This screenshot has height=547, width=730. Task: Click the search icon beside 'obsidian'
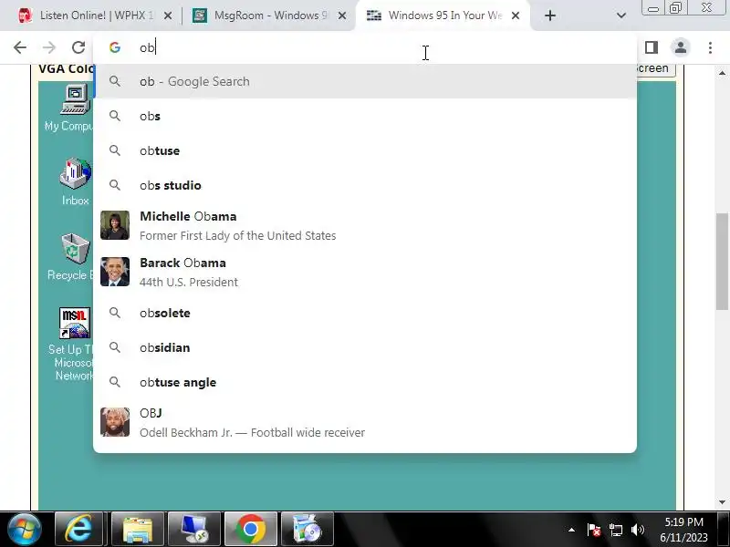click(x=115, y=347)
